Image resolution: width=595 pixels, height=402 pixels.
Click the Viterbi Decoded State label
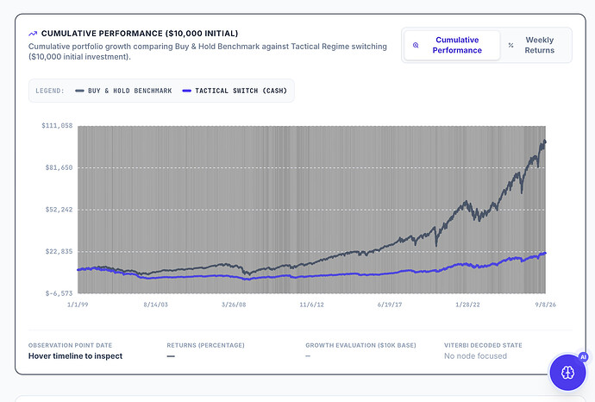point(483,345)
